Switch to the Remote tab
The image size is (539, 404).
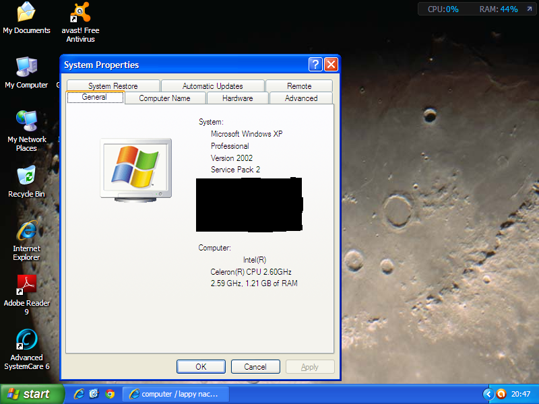pyautogui.click(x=299, y=86)
